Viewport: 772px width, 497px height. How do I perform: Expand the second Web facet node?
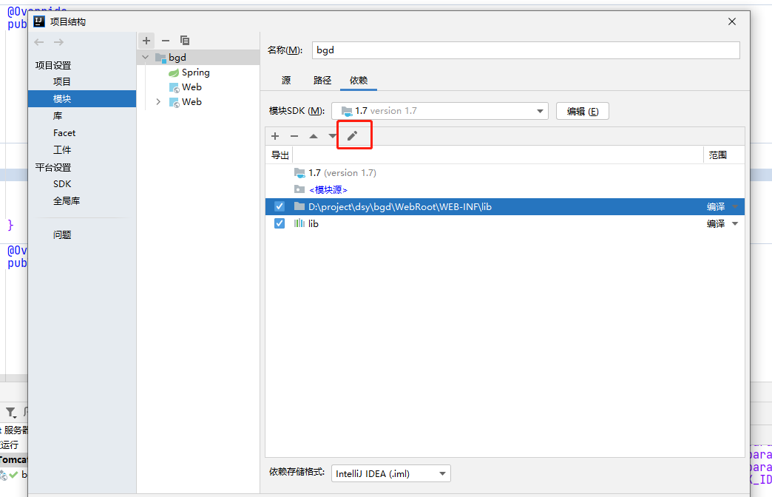click(158, 102)
